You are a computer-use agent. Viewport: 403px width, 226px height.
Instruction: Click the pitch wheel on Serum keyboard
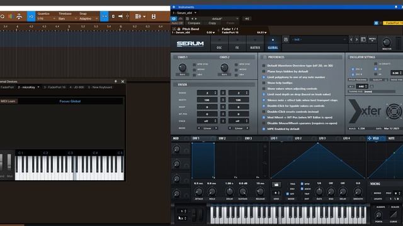click(x=195, y=215)
